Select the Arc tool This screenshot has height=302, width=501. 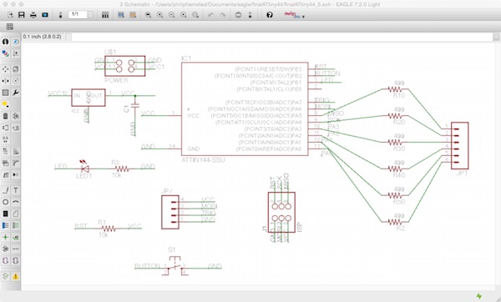16,202
